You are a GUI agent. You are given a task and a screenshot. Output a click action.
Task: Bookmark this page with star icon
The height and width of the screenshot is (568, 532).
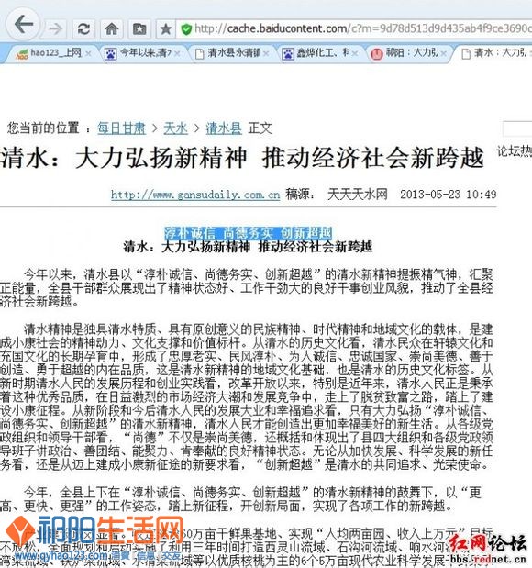[166, 28]
